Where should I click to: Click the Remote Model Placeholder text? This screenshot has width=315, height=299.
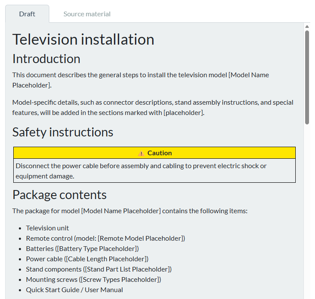coord(141,239)
